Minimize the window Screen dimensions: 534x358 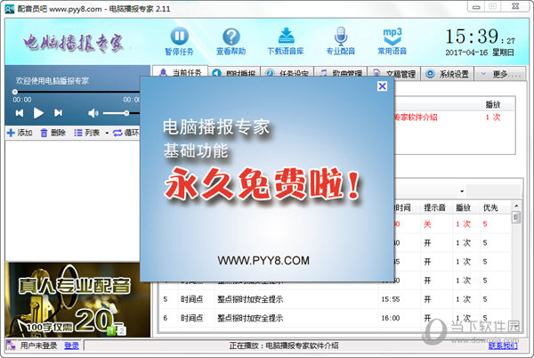[x=476, y=6]
